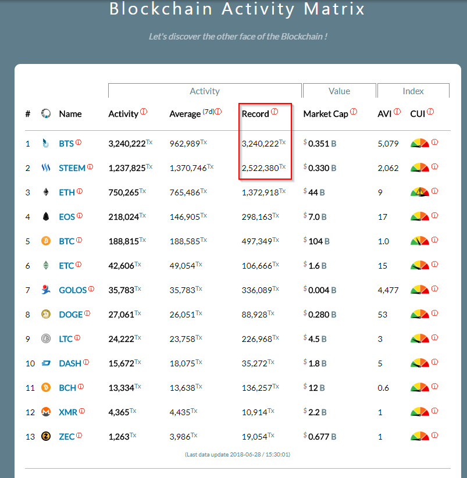Click info icon next to ZEC name
This screenshot has height=478, width=467.
79,436
